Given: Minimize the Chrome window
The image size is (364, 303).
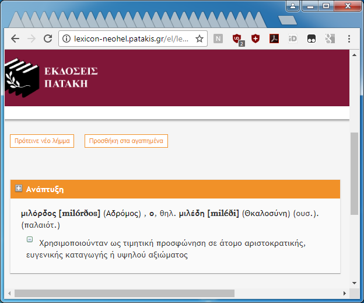Looking at the screenshot, I should click(310, 6).
